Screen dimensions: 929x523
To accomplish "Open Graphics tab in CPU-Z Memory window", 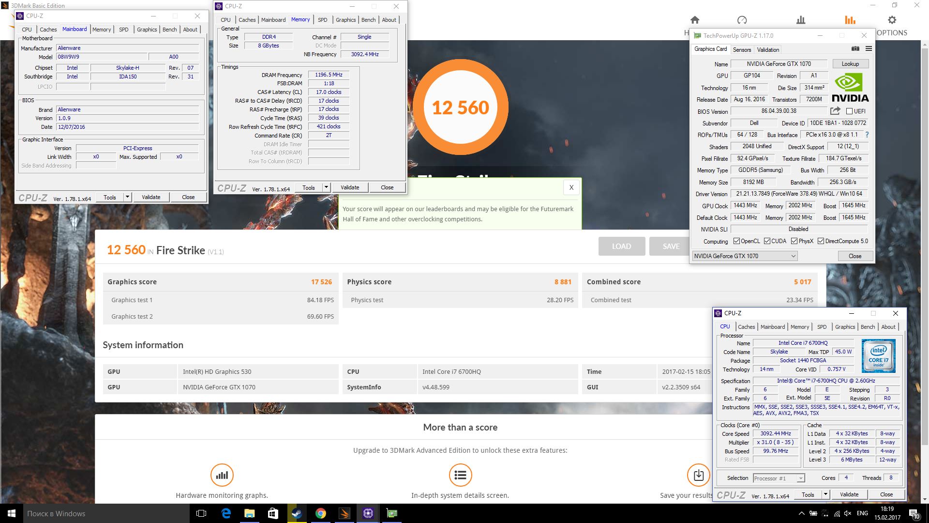I will [x=345, y=20].
